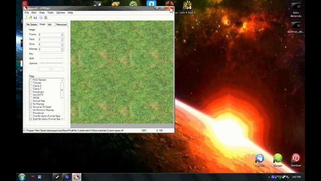The image size is (321, 181).
Task: Click the Play button below Gamma
Action: coord(51,69)
